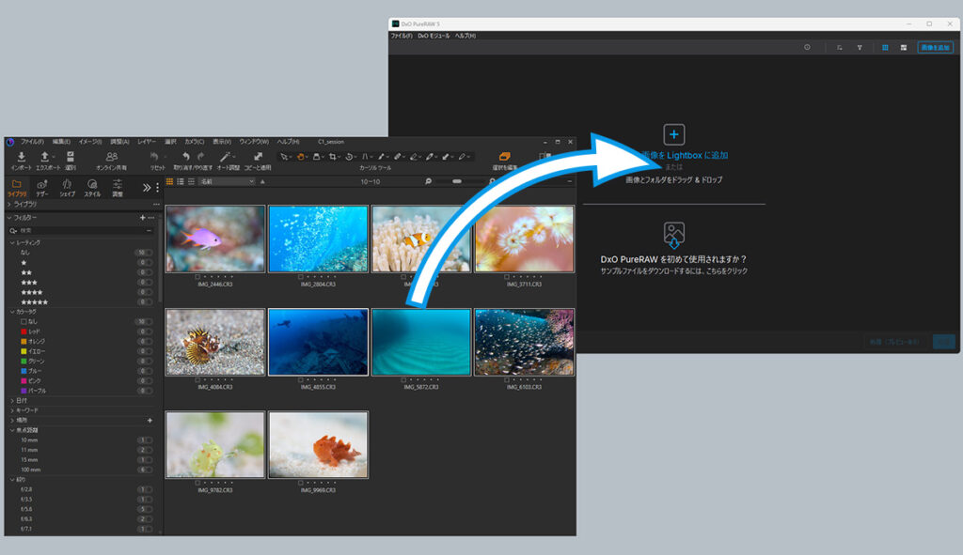The width and height of the screenshot is (963, 555).
Task: Expand the ライブラリ panel section
Action: (x=9, y=204)
